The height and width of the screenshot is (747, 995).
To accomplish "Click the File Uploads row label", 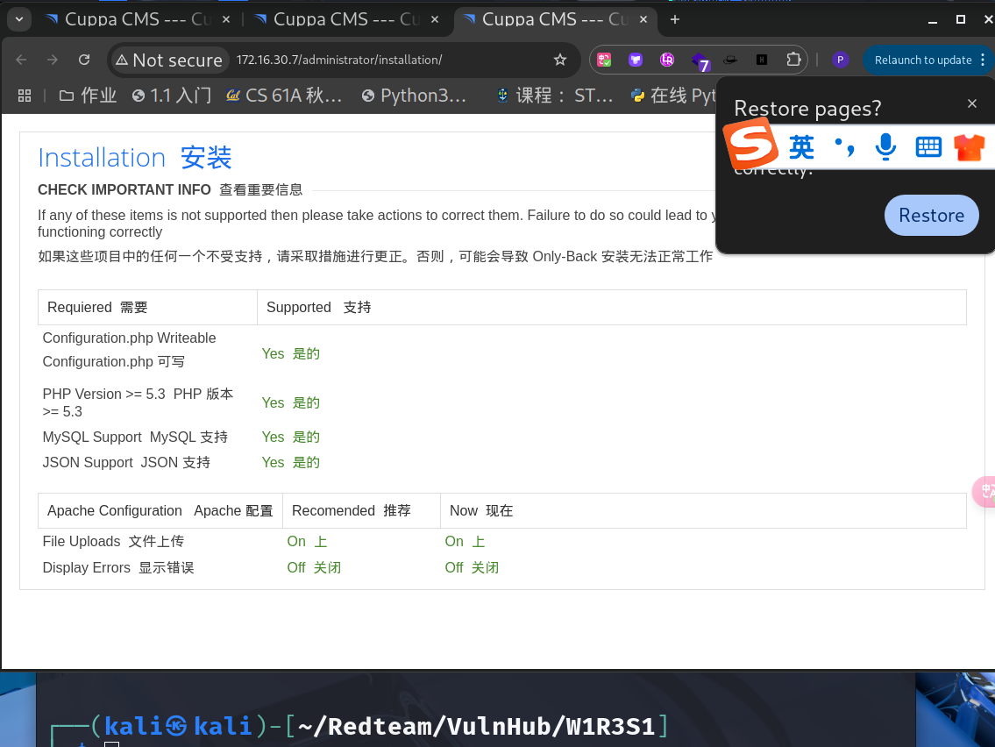I will click(x=114, y=541).
